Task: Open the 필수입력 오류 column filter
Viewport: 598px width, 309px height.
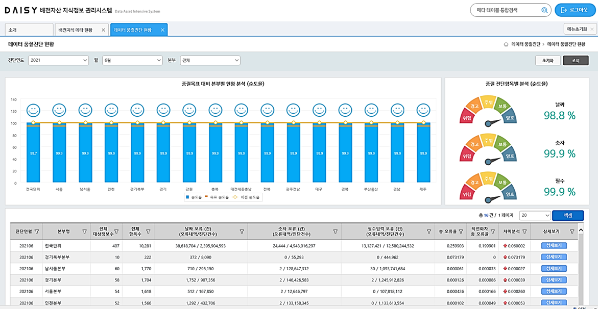Action: [429, 231]
